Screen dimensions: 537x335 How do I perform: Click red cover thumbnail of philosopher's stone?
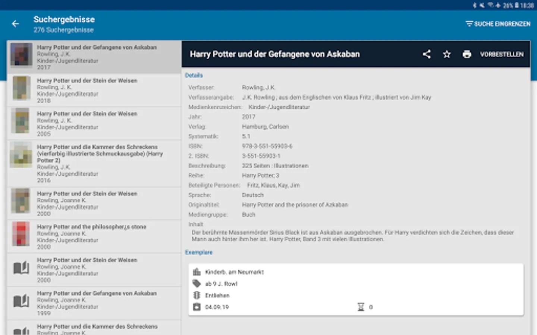pyautogui.click(x=21, y=234)
